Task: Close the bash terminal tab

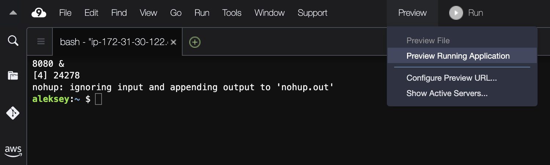Action: pyautogui.click(x=174, y=42)
